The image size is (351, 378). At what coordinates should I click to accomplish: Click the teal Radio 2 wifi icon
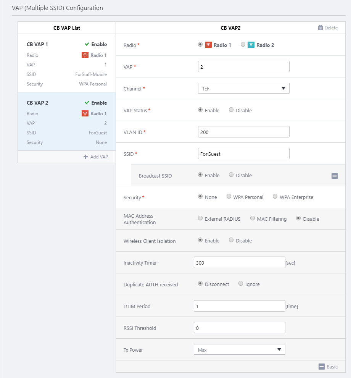click(251, 45)
